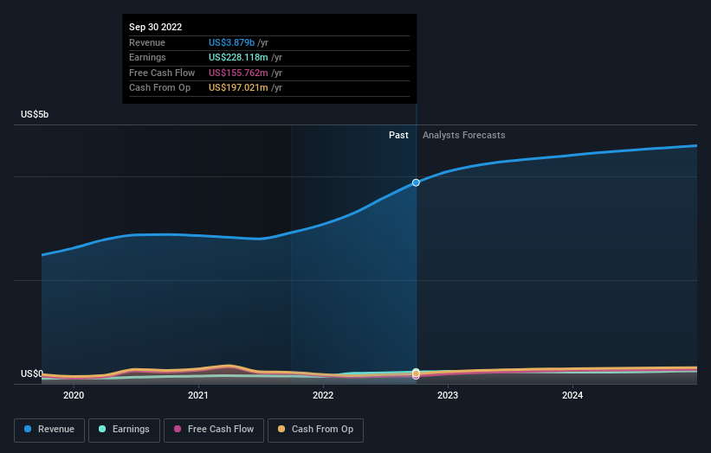The width and height of the screenshot is (711, 453).
Task: Click the 2021 x-axis label
Action: click(198, 395)
